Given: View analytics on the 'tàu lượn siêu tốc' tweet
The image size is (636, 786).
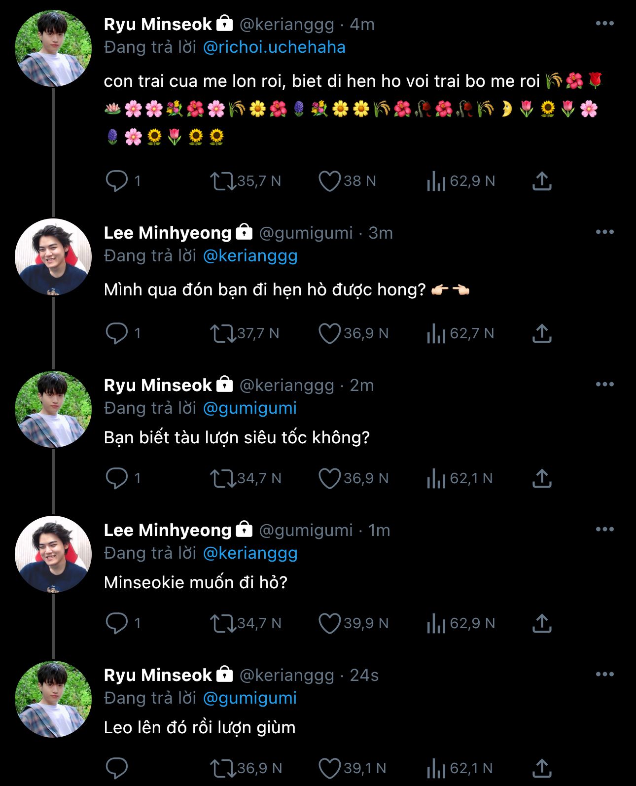Looking at the screenshot, I should 436,478.
